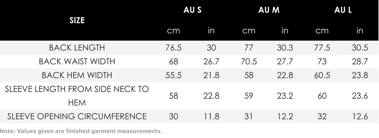Click the 76.5 back length value
The width and height of the screenshot is (379, 138).
coord(173,48)
